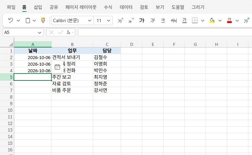
Task: Click the Undo arrow icon
Action: click(11, 20)
